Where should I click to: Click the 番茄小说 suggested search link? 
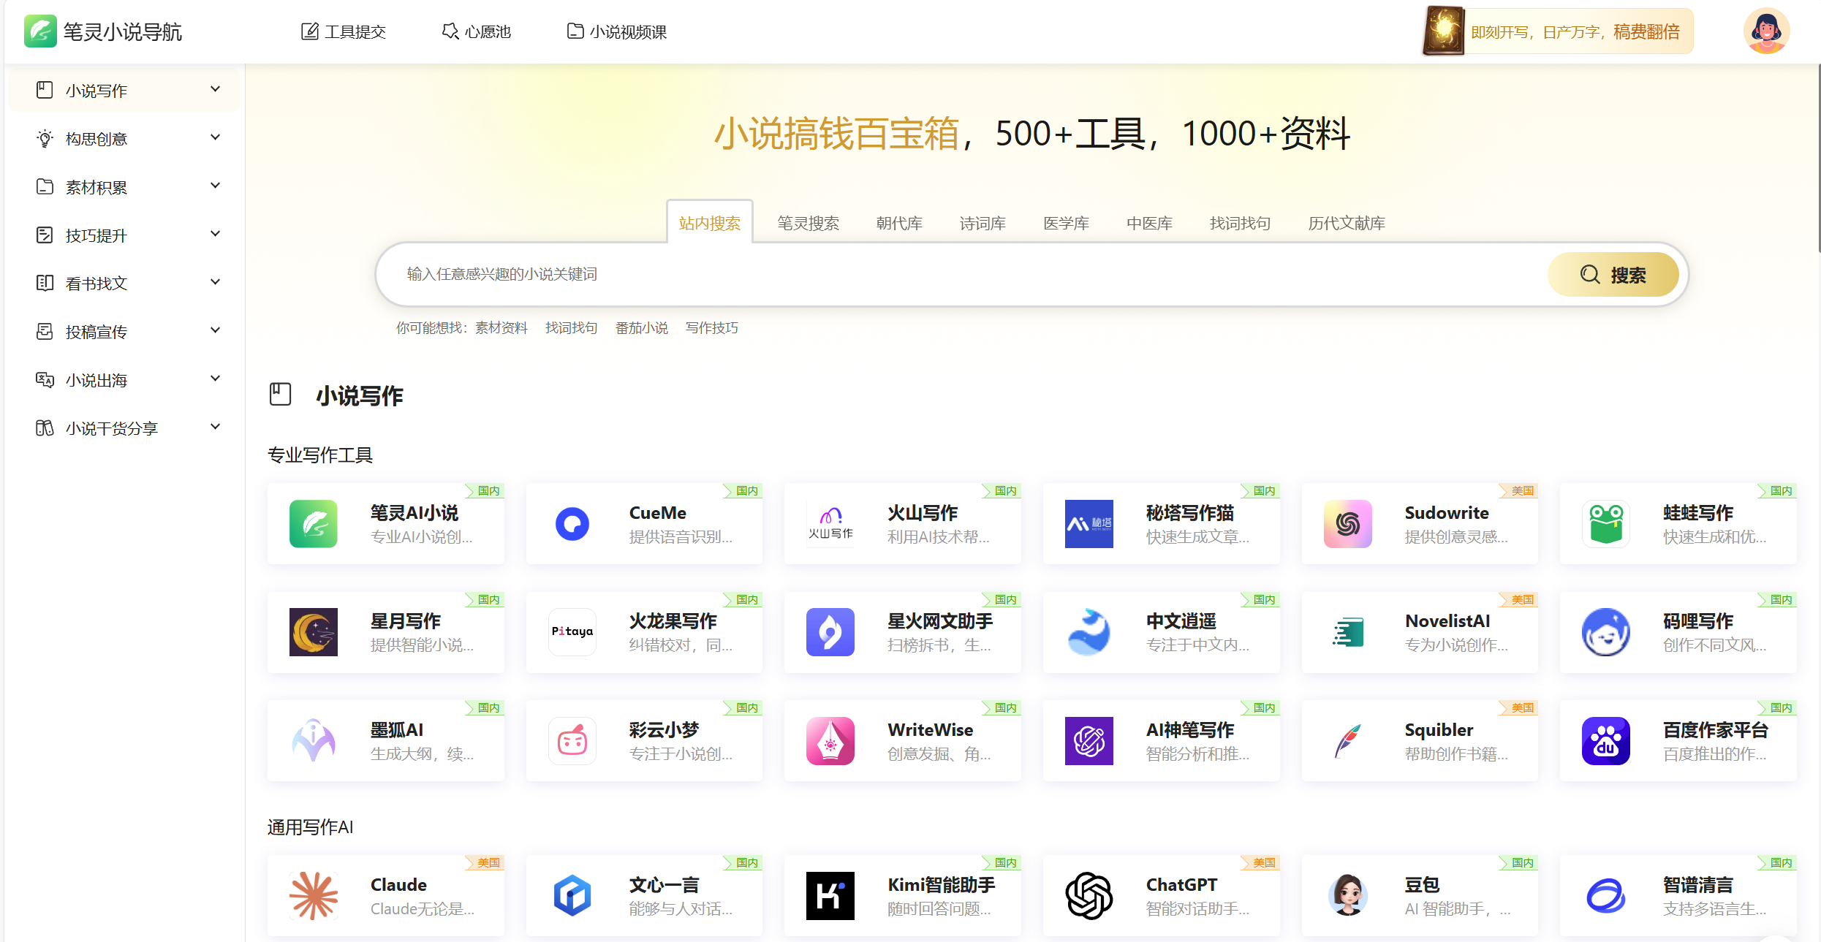coord(641,327)
